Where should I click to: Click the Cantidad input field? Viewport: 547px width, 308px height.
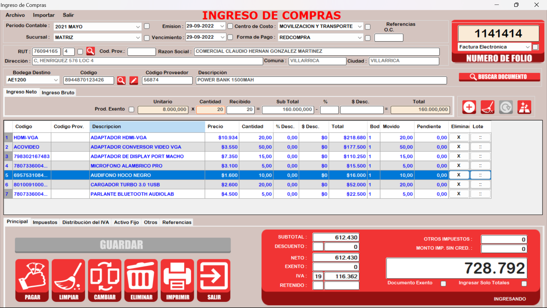[x=211, y=110]
